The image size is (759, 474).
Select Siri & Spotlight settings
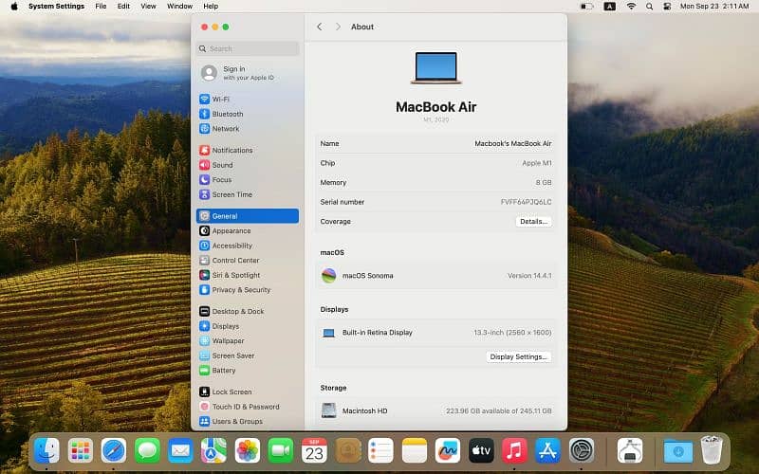pyautogui.click(x=235, y=275)
